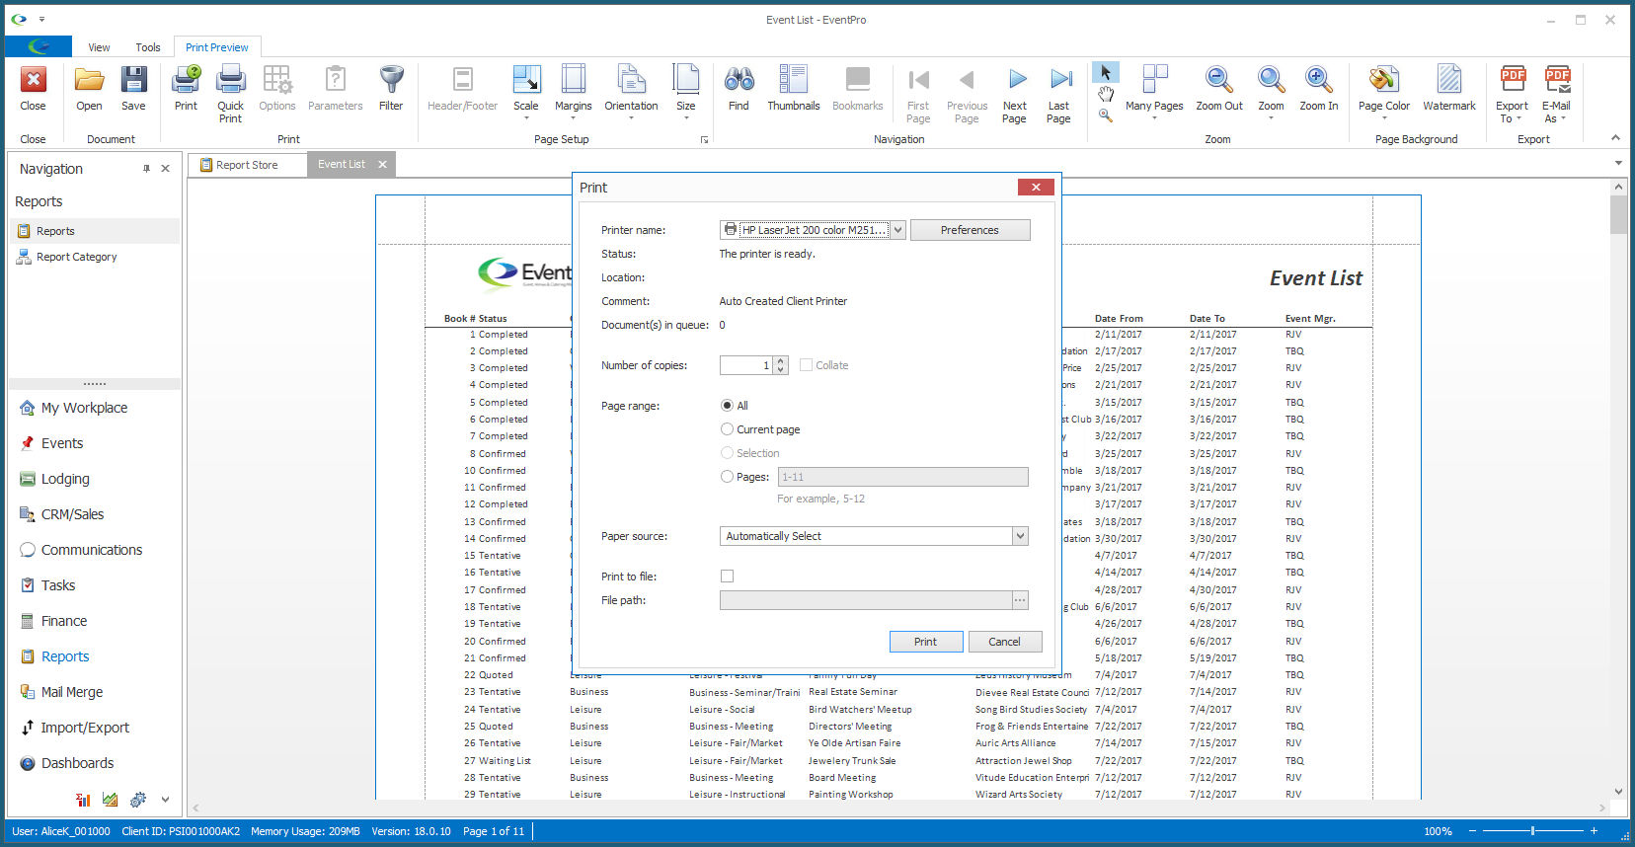This screenshot has width=1635, height=847.
Task: Switch to the View ribbon tab
Action: point(99,47)
